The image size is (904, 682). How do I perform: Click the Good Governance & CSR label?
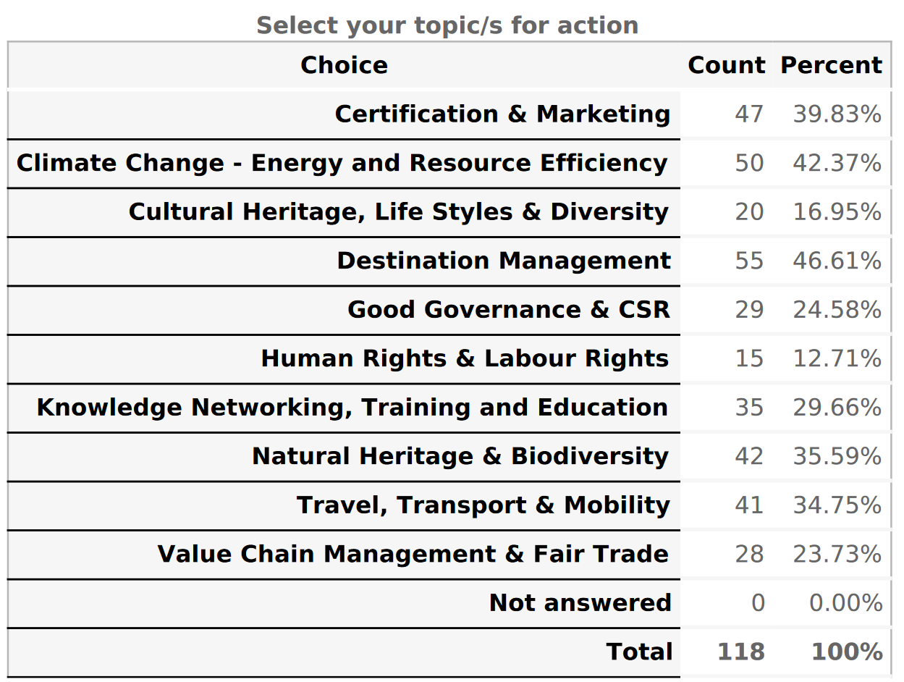(509, 310)
